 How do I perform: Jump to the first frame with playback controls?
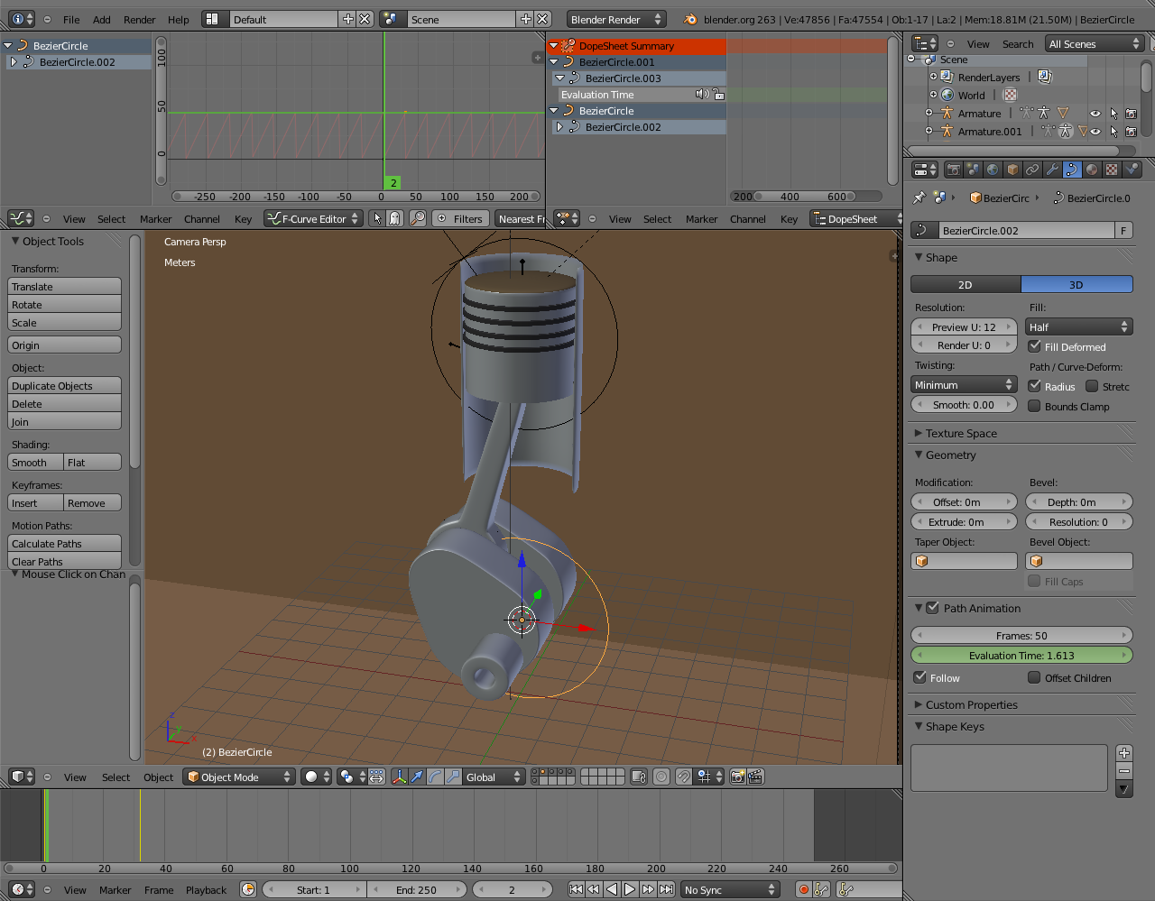point(576,889)
